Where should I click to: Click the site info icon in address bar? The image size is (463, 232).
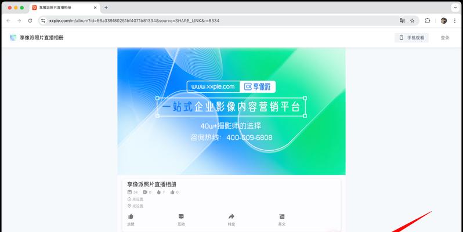click(44, 21)
